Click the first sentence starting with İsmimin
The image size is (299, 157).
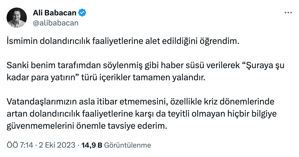coord(122,42)
